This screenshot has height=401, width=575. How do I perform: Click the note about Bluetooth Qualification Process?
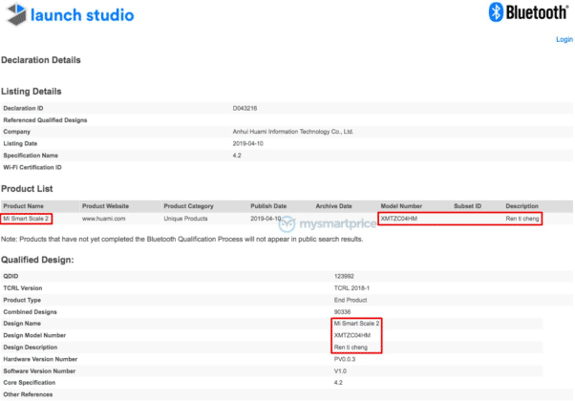pyautogui.click(x=181, y=239)
